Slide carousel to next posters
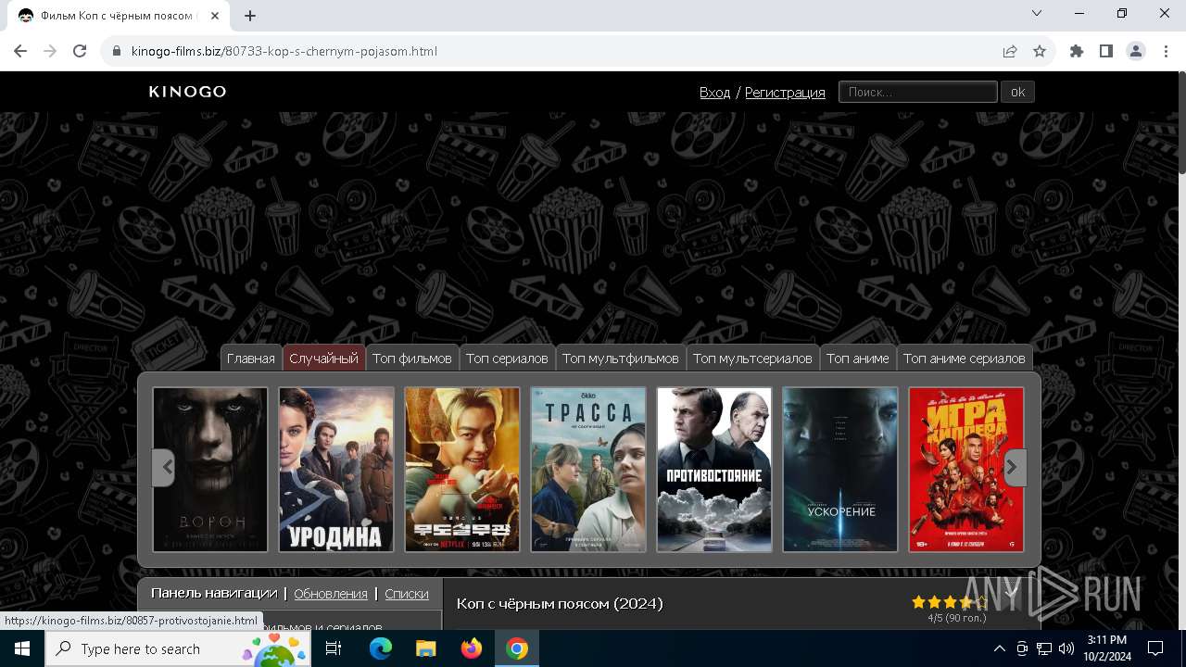This screenshot has height=667, width=1186. click(x=1016, y=468)
